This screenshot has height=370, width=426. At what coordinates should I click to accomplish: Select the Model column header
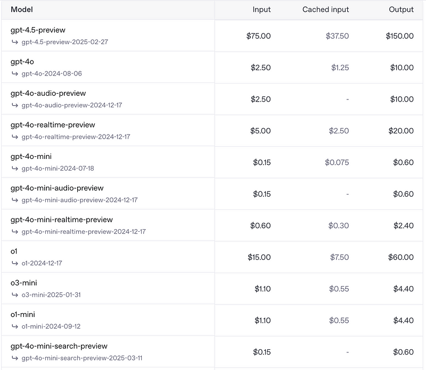pyautogui.click(x=22, y=10)
